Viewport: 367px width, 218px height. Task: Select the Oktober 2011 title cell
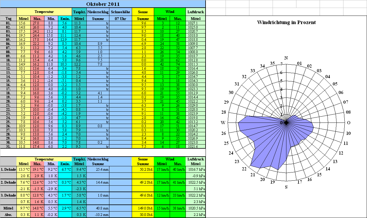pos(103,4)
